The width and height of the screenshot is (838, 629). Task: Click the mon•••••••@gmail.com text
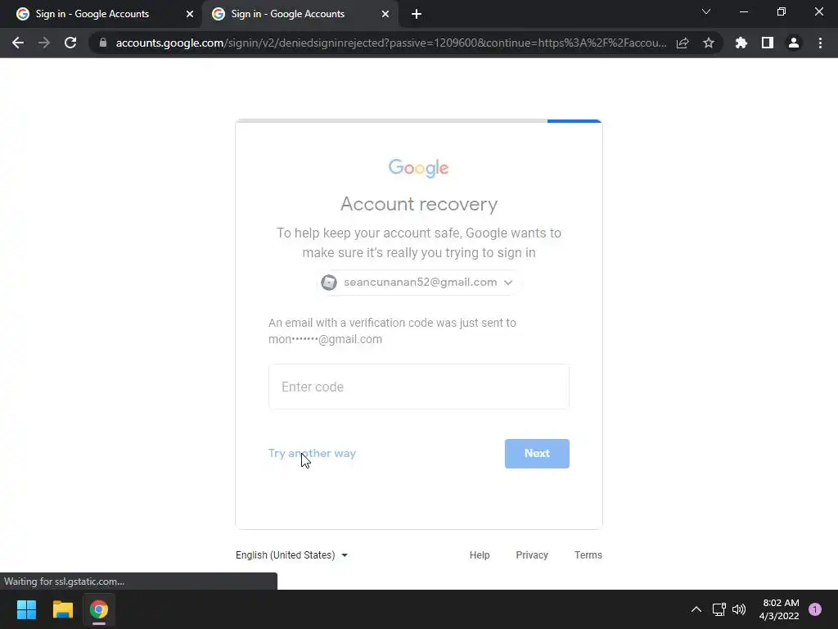pyautogui.click(x=325, y=339)
